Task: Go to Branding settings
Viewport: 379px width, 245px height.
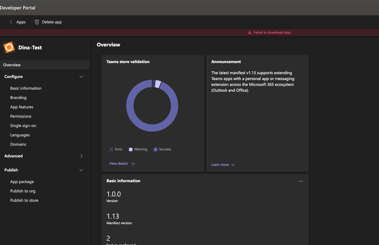Action: (18, 98)
